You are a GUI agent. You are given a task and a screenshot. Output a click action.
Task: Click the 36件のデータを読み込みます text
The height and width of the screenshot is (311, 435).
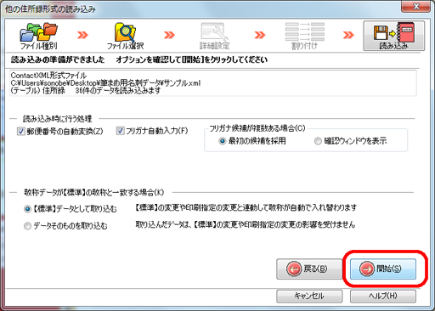(118, 90)
